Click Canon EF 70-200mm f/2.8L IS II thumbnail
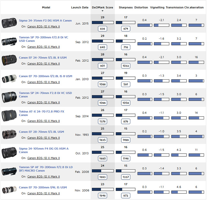Screen dimensions: 207x200 [9, 79]
